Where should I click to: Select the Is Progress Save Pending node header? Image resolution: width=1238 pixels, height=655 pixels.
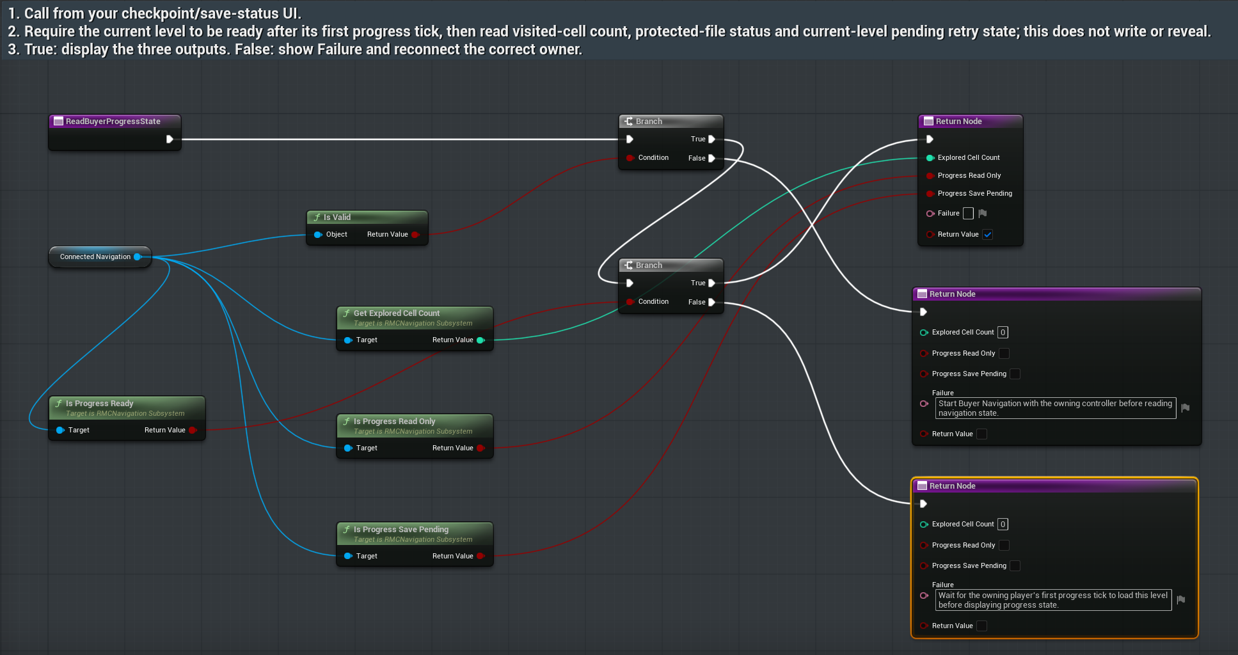(x=415, y=534)
